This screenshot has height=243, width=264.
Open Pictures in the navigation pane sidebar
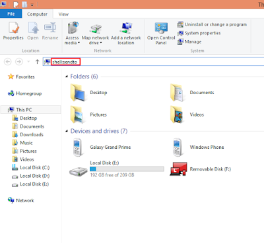(24, 151)
